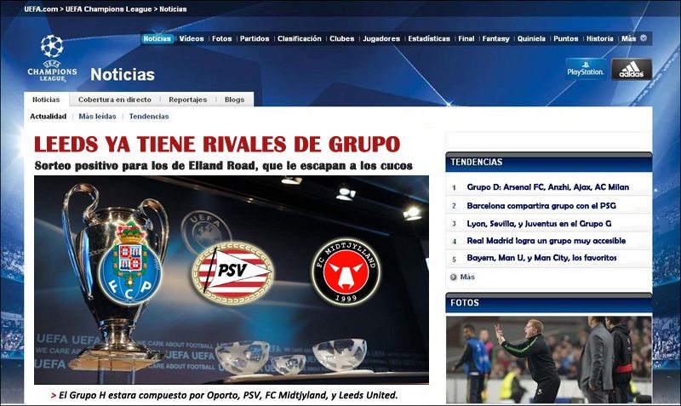
Task: Go to Partidos in the top menu
Action: pos(255,38)
